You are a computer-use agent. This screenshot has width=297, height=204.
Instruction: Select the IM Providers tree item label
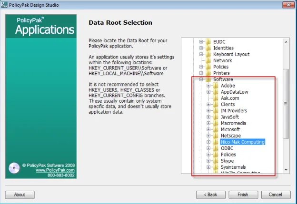(234, 111)
